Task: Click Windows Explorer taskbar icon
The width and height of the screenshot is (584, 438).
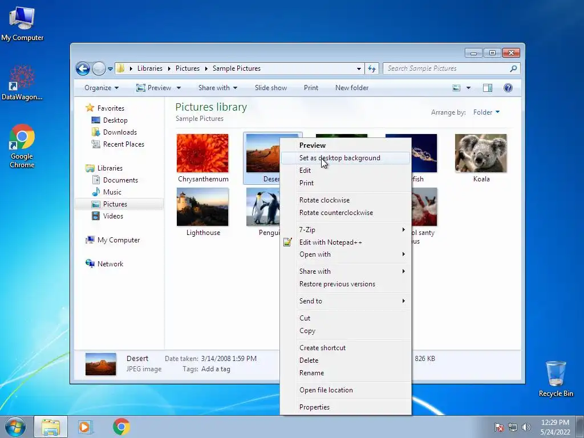Action: [x=51, y=427]
